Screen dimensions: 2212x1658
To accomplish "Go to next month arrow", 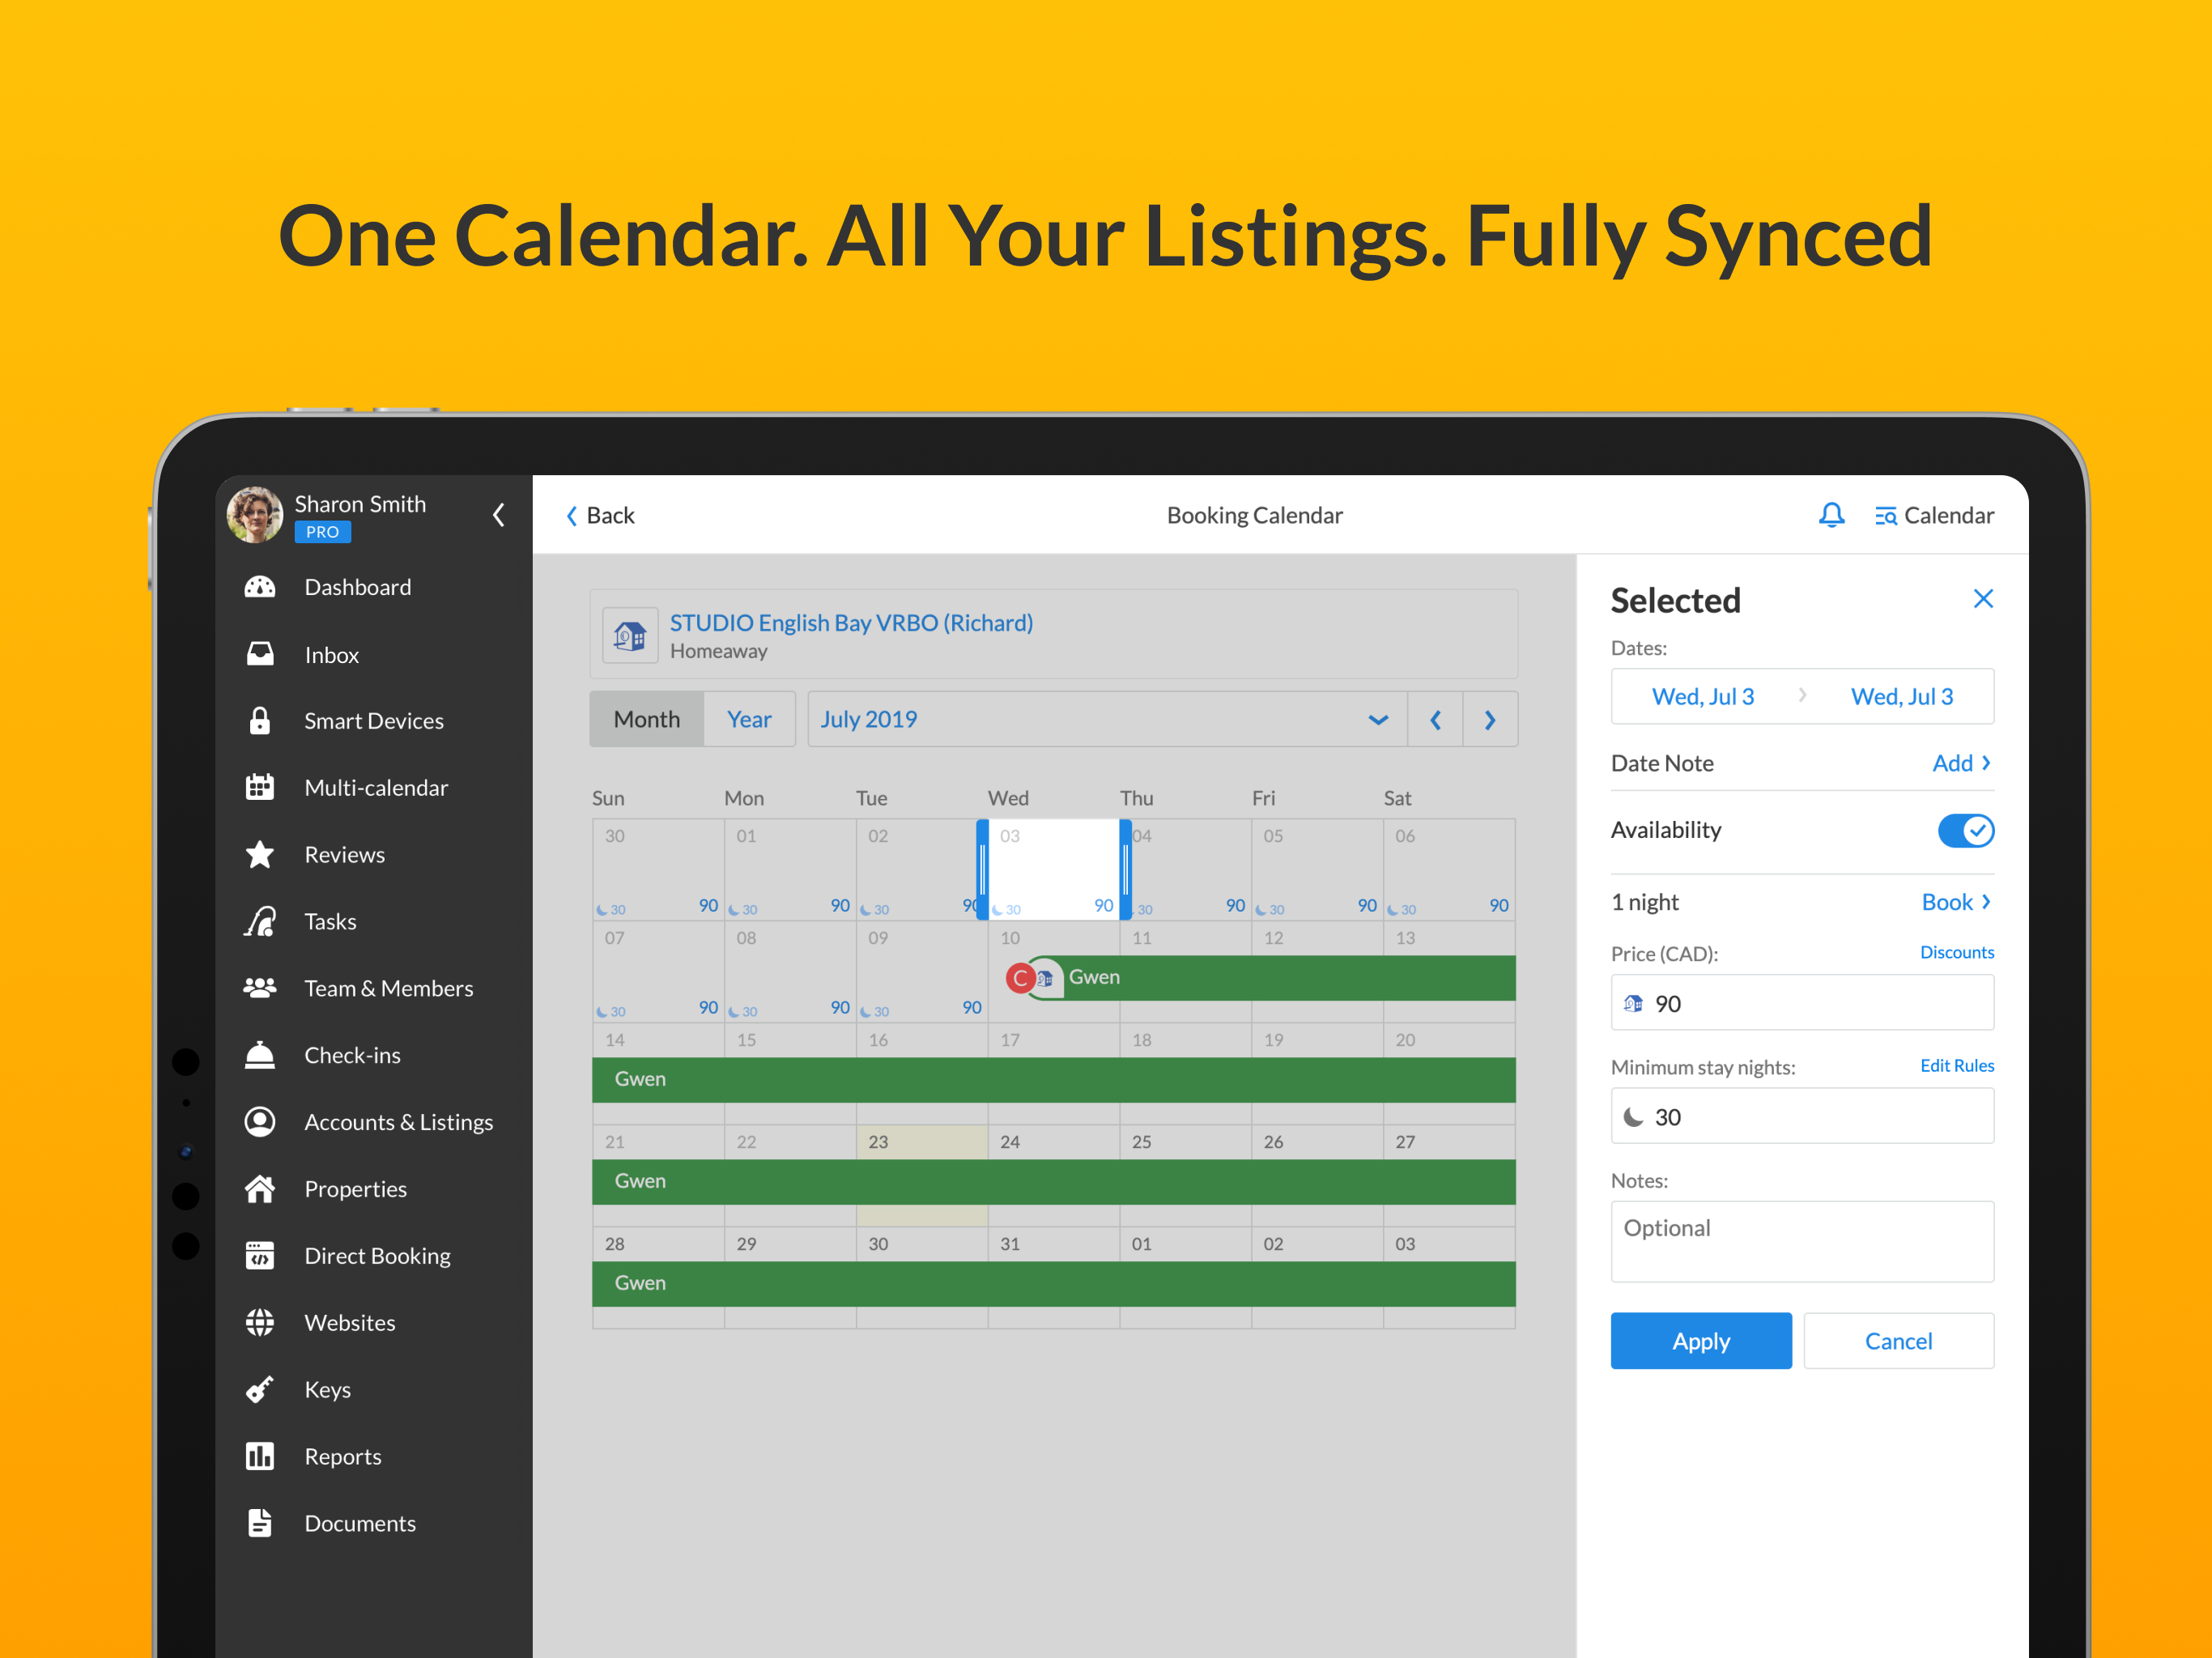I will 1489,720.
